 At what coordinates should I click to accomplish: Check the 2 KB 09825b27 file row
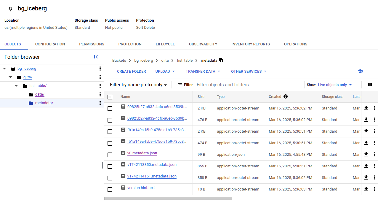tap(110, 109)
